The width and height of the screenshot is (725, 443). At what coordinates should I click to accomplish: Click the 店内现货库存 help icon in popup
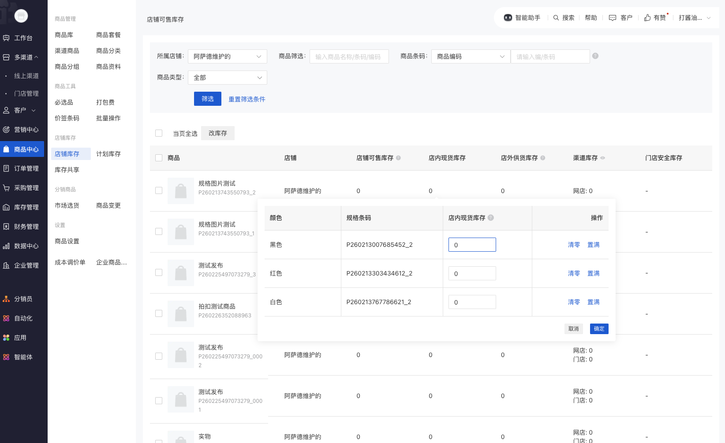tap(491, 218)
